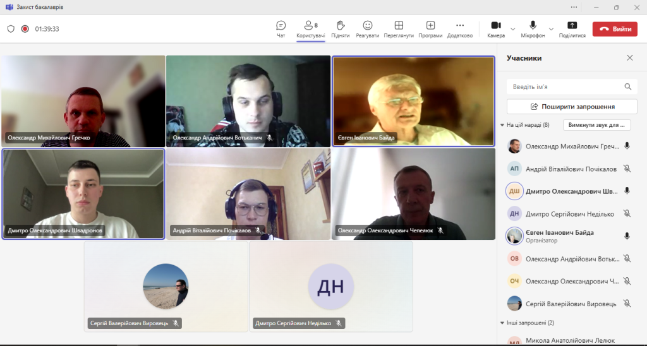Click ОВ avatar in participants list

coord(514,259)
